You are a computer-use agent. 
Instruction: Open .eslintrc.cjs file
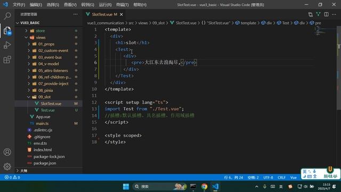point(48,130)
